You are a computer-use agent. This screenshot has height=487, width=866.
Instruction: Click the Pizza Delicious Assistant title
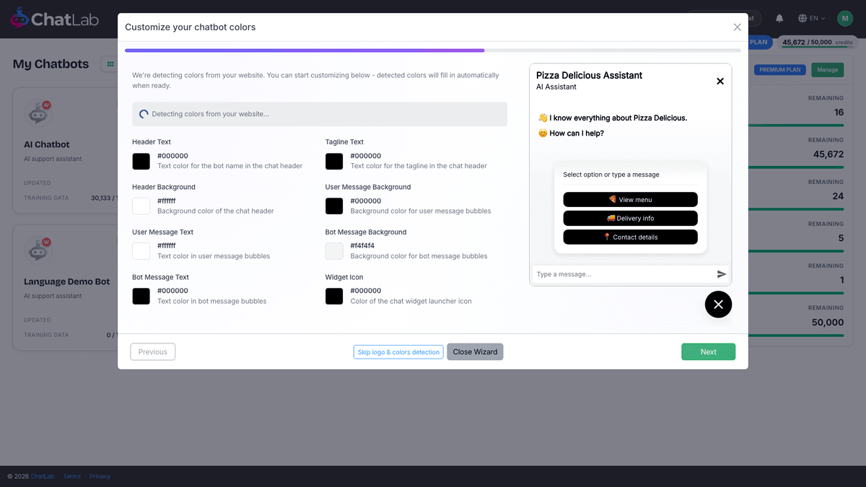[x=589, y=76]
